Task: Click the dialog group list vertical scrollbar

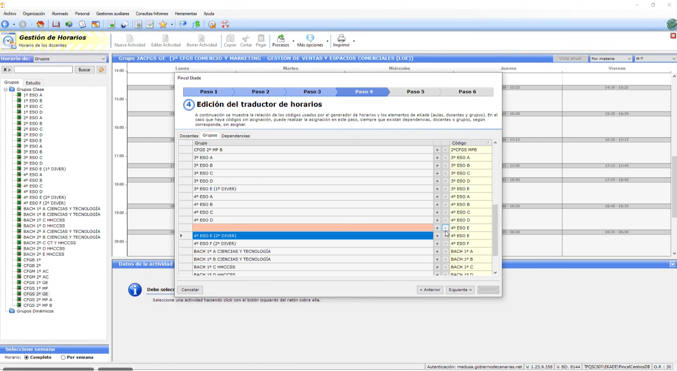Action: 495,230
